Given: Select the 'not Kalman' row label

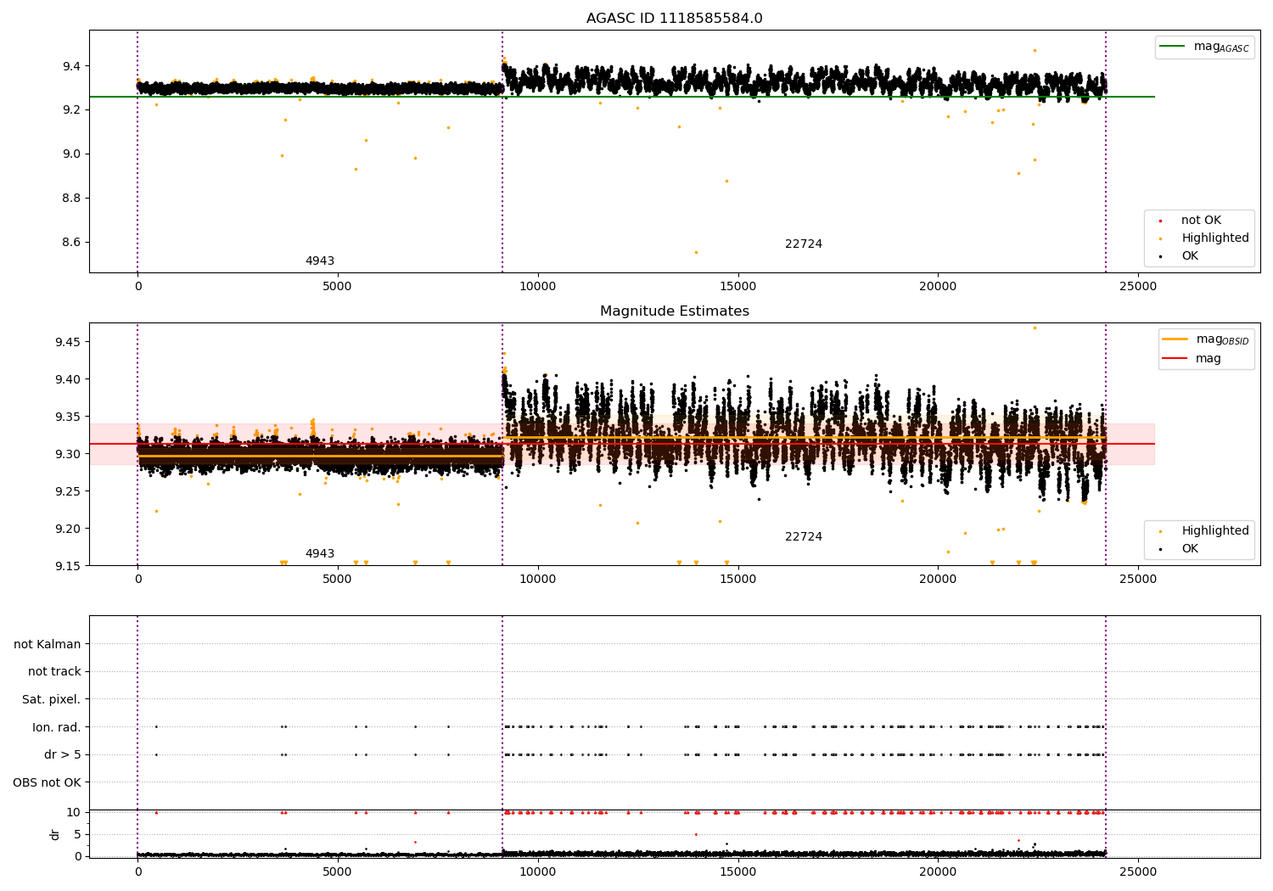Looking at the screenshot, I should 48,645.
